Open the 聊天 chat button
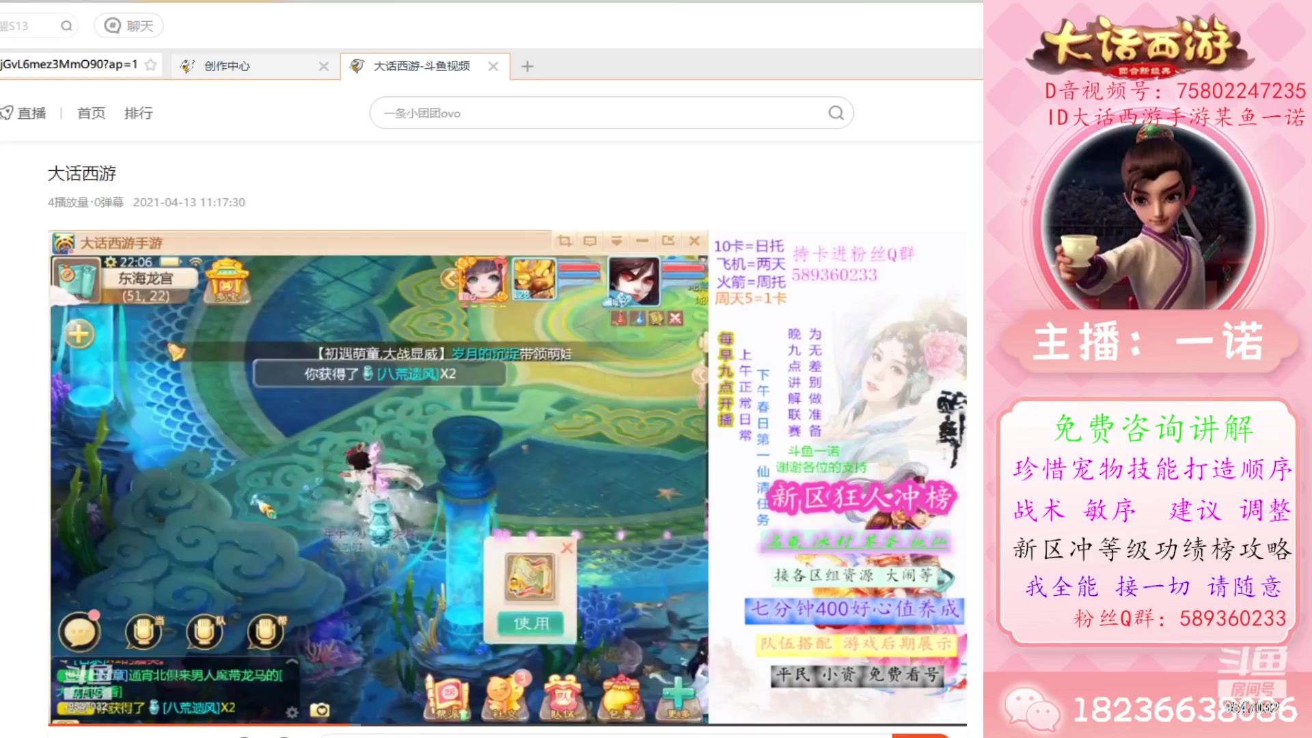 [128, 26]
